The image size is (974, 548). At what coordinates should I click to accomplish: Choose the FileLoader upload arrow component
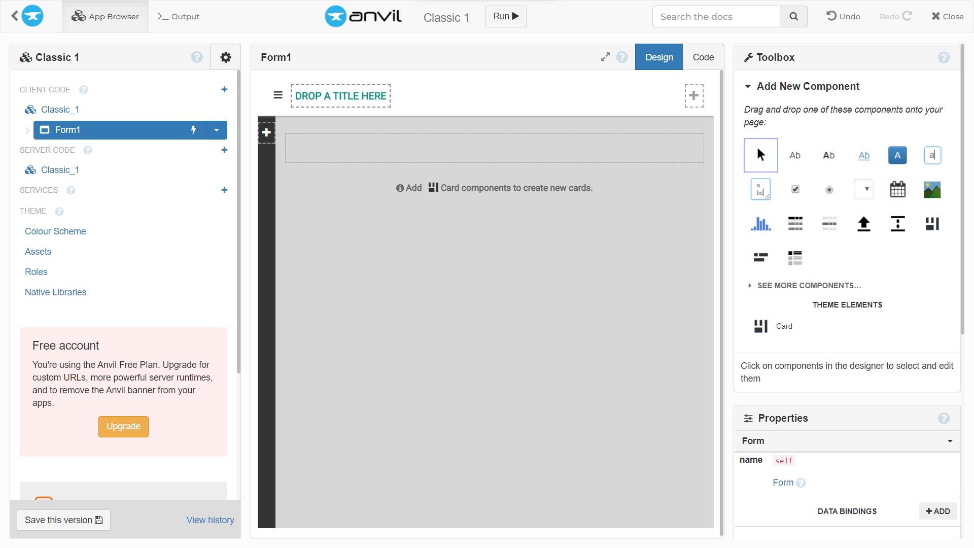863,224
